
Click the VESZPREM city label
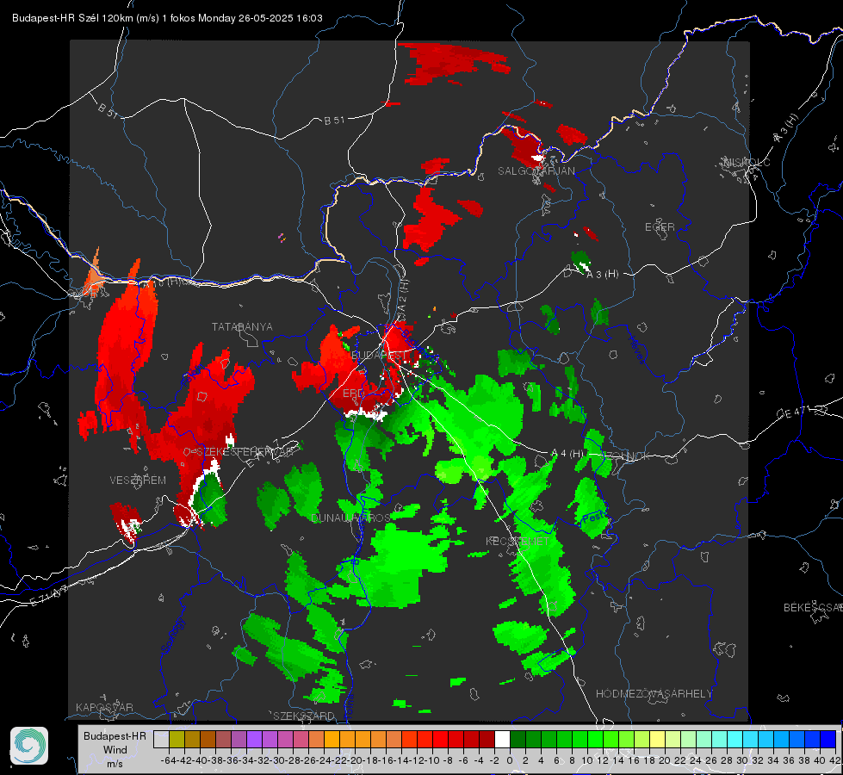click(x=138, y=480)
